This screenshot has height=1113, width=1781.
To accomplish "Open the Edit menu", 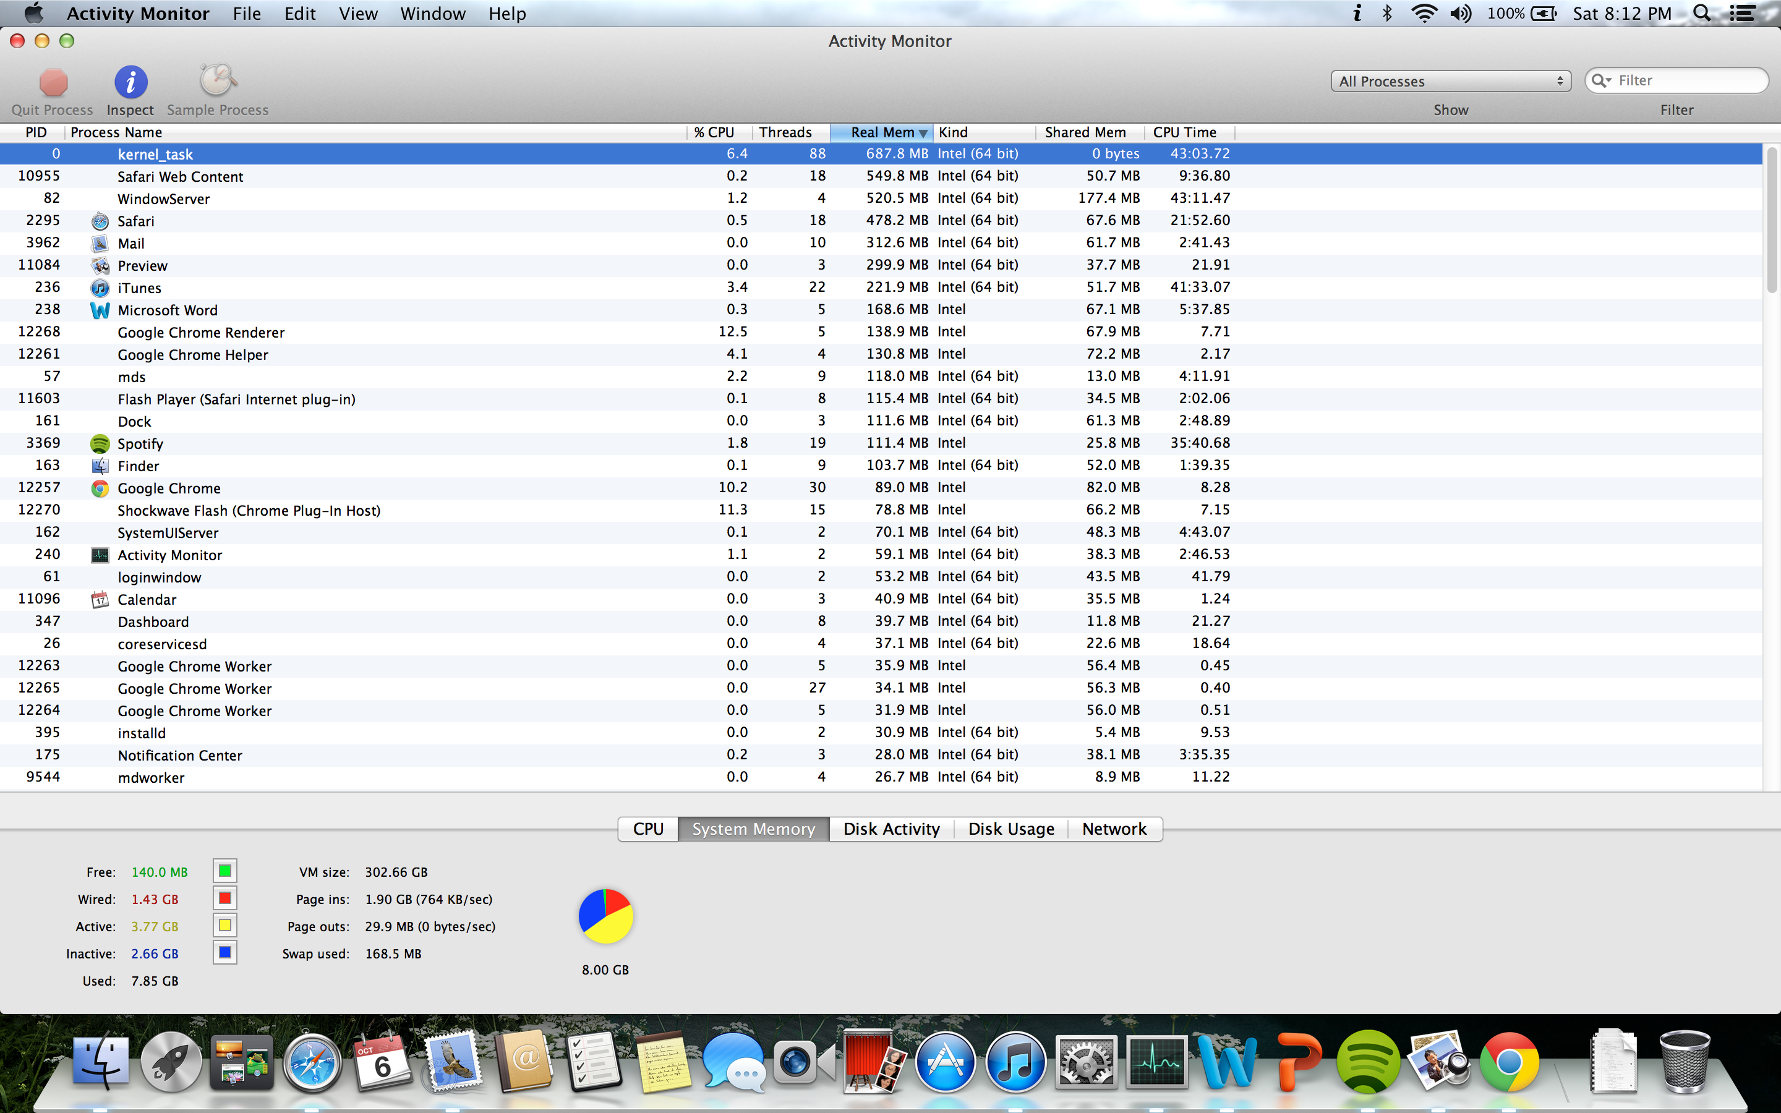I will (x=301, y=13).
